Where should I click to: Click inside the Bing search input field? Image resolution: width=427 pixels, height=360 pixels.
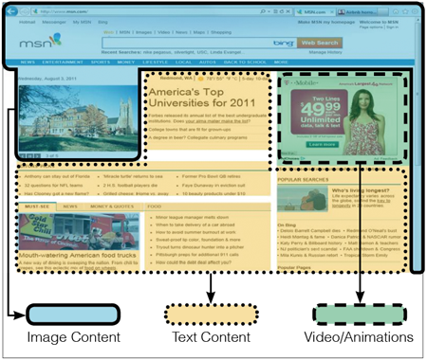(x=187, y=43)
